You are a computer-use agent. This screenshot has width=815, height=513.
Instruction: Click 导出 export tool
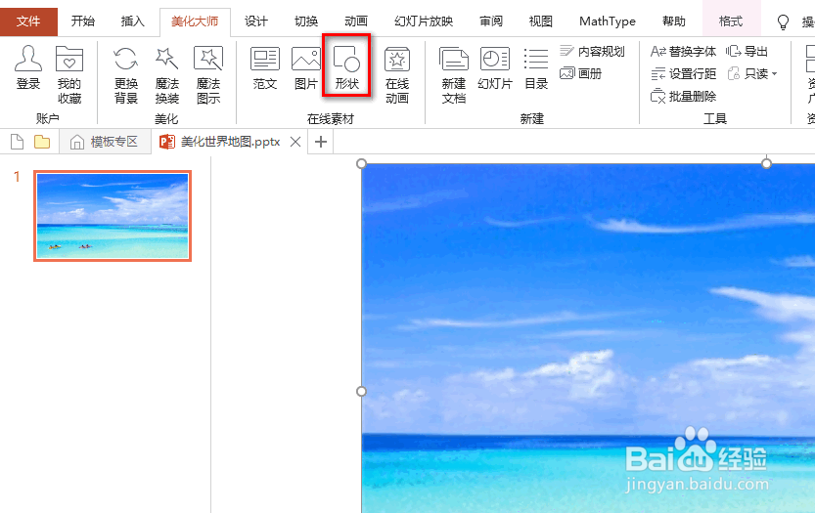click(x=747, y=51)
